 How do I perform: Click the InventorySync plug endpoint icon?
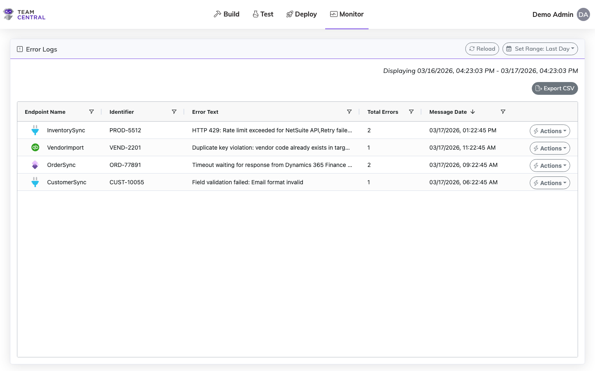(35, 130)
